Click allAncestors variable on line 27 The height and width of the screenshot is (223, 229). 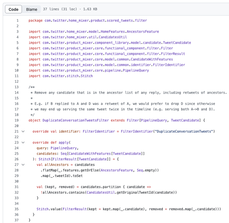[x=57, y=165]
